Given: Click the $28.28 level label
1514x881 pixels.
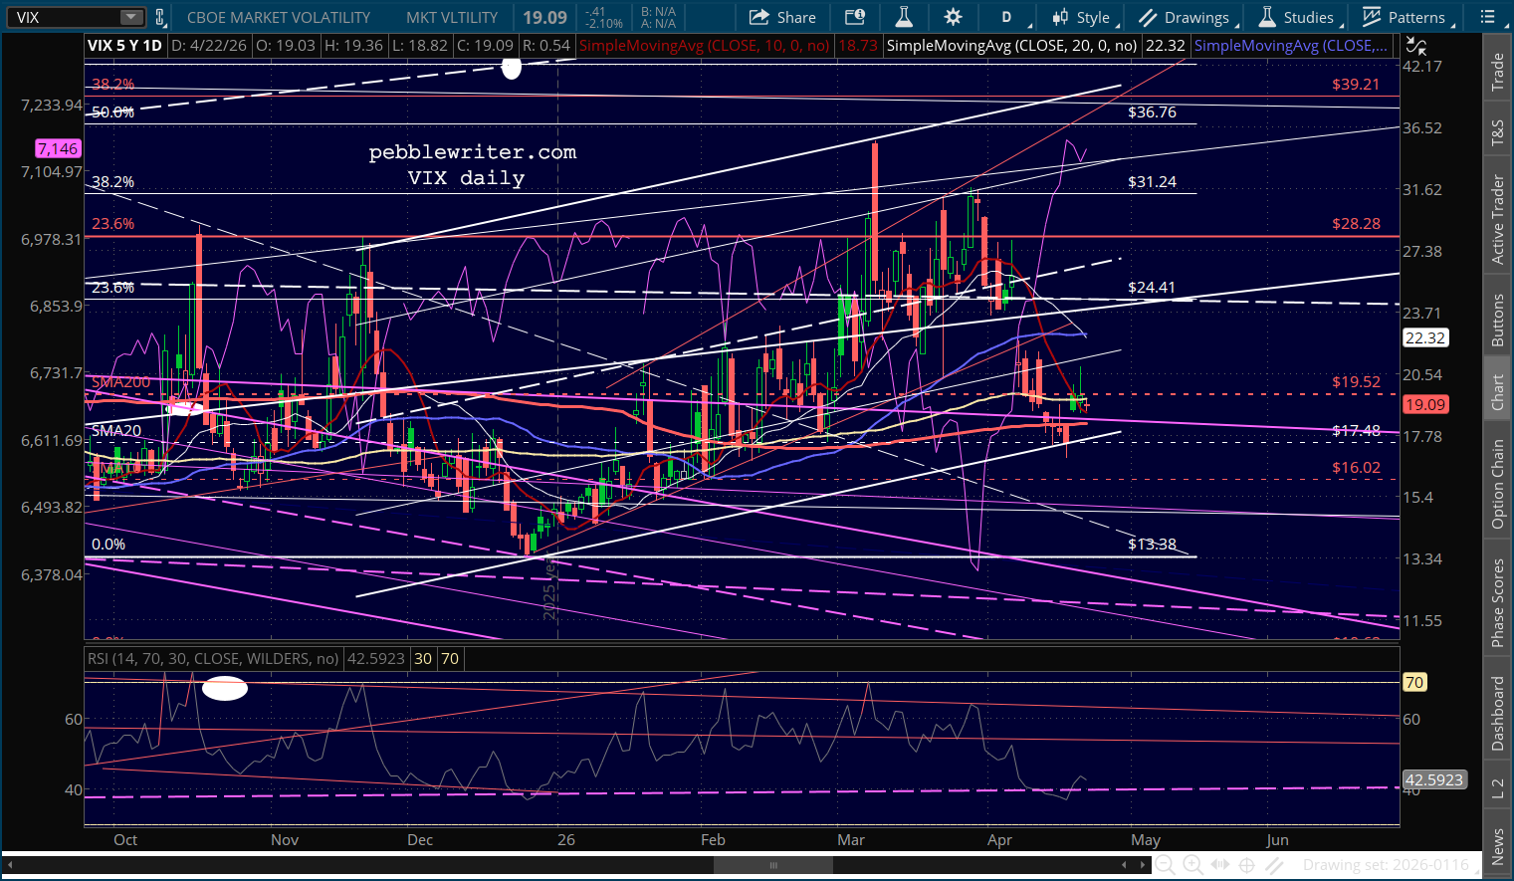Looking at the screenshot, I should tap(1356, 224).
